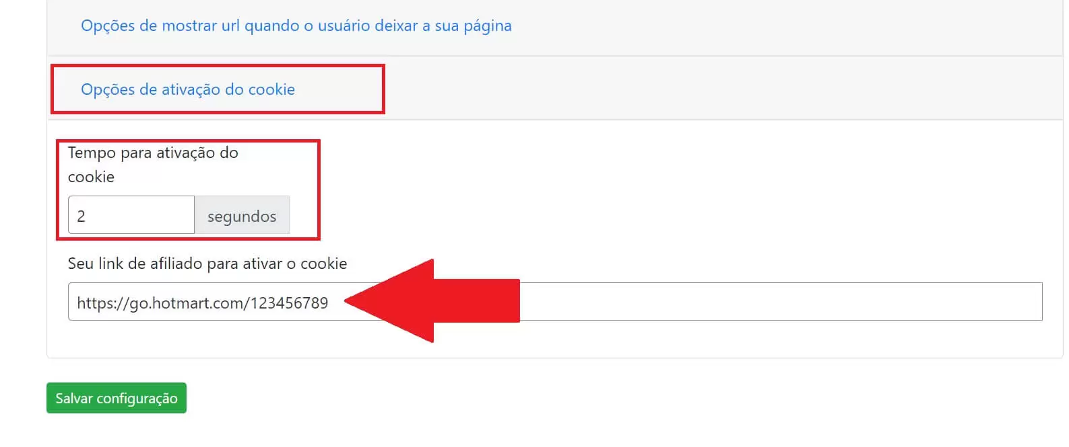Collapse 'Opções de ativação do cookie' section
Screen dimensions: 1069x447
point(188,89)
